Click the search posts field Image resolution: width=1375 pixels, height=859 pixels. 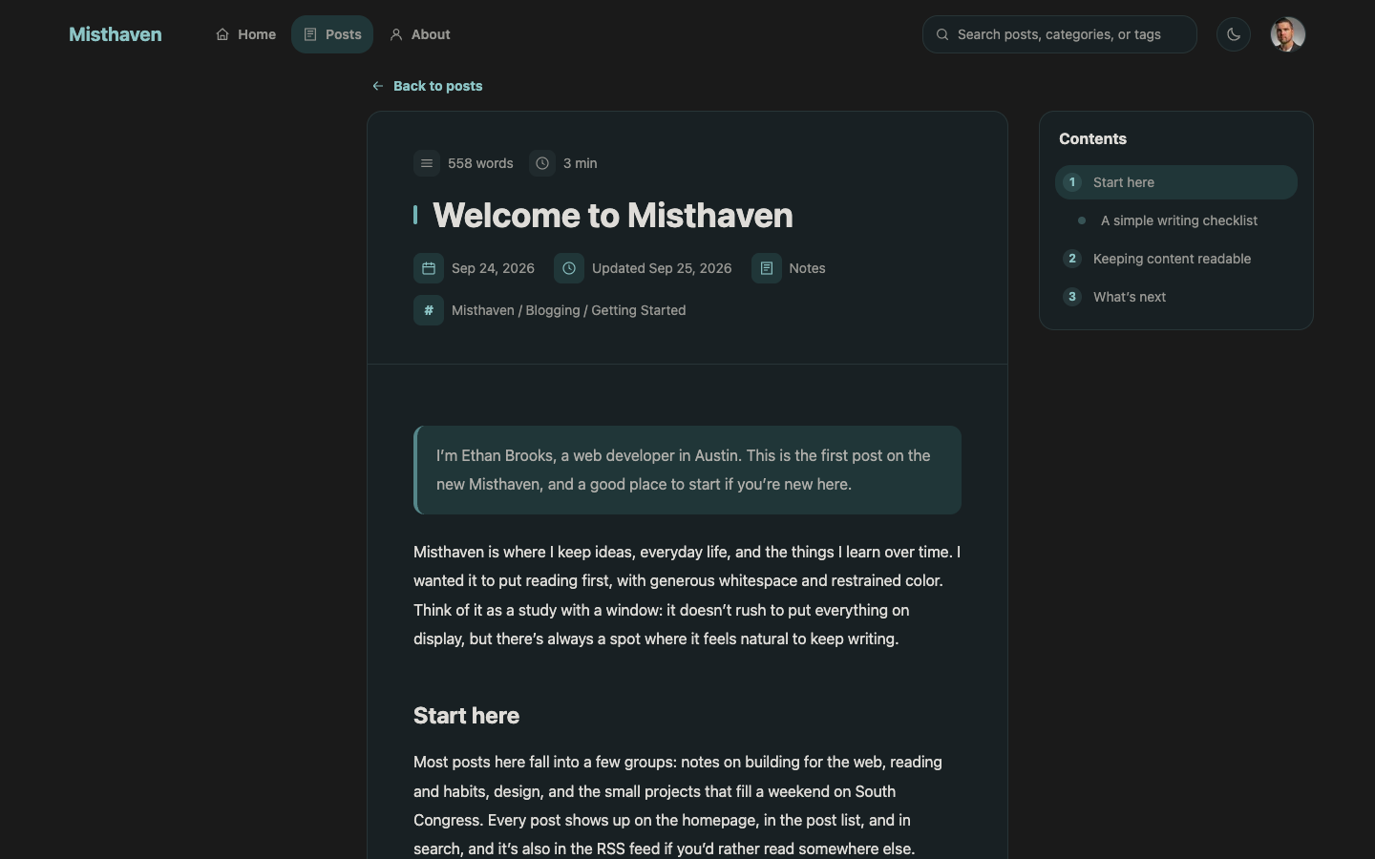[1060, 34]
